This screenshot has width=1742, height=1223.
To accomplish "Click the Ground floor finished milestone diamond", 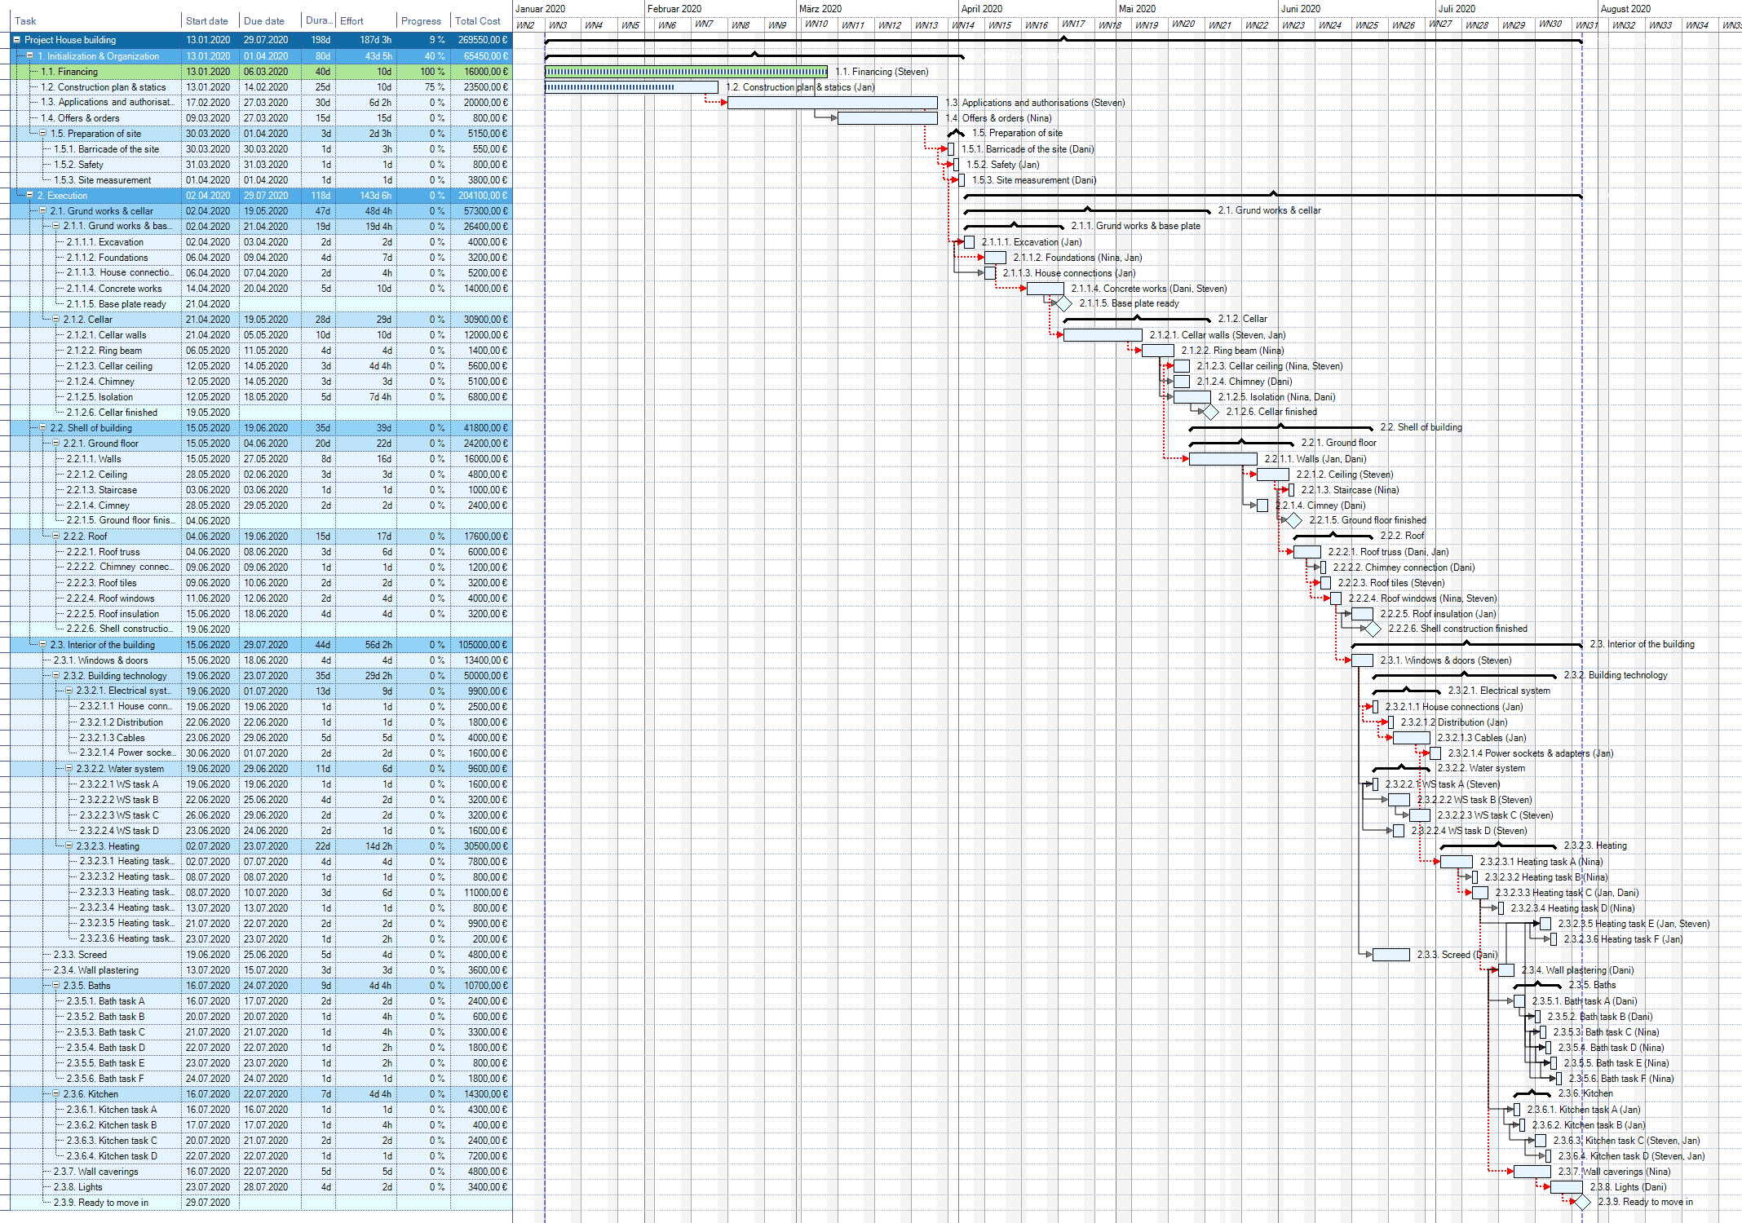I will [1293, 521].
